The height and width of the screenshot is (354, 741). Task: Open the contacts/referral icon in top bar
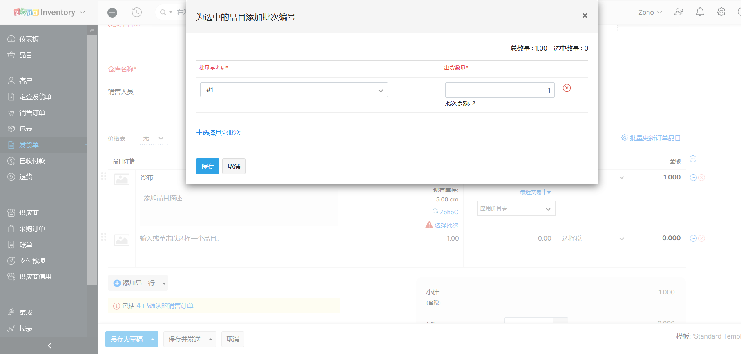[679, 12]
